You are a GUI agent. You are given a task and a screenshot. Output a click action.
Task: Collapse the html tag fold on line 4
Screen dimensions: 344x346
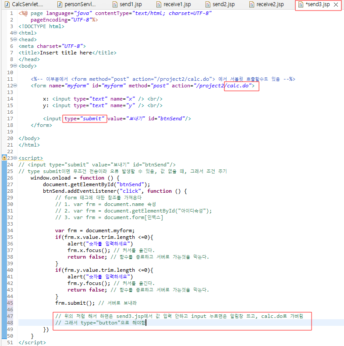click(x=15, y=33)
